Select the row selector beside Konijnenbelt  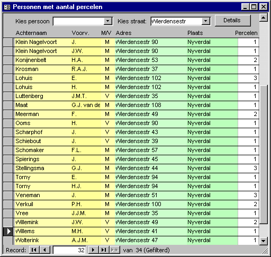[8, 60]
